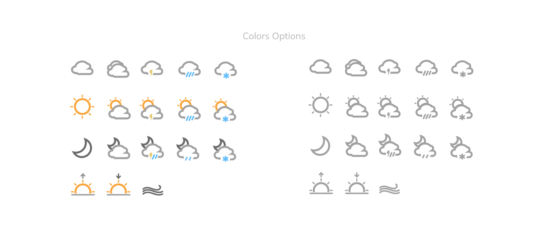The width and height of the screenshot is (548, 225).
Task: Click the gray monochrome sun icon
Action: tap(321, 105)
